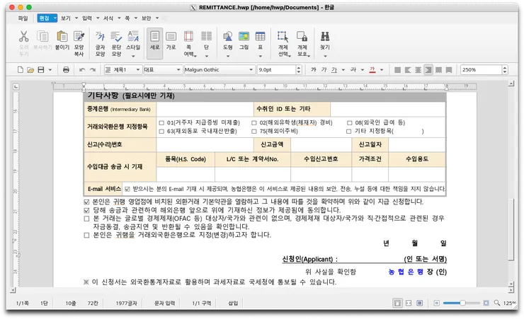
Task: Expand the save options arrow
Action: pos(50,70)
